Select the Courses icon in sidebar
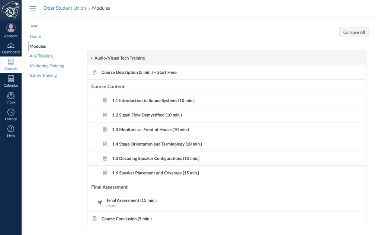381x235 pixels. [11, 62]
